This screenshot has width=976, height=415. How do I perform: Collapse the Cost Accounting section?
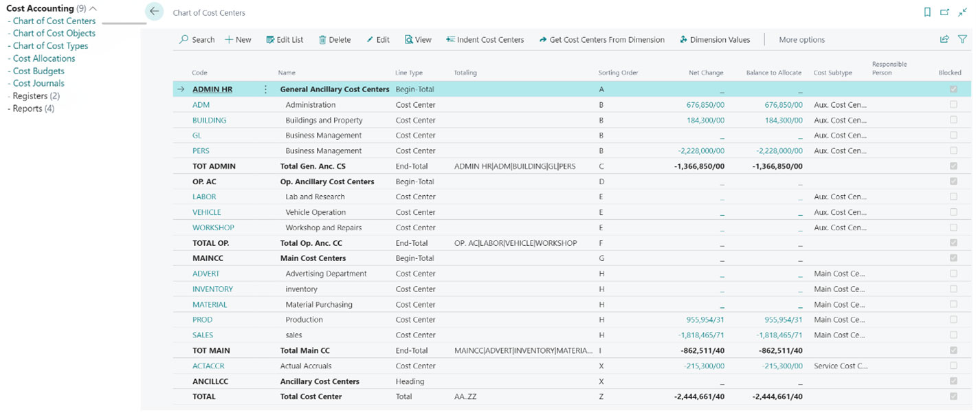[93, 8]
